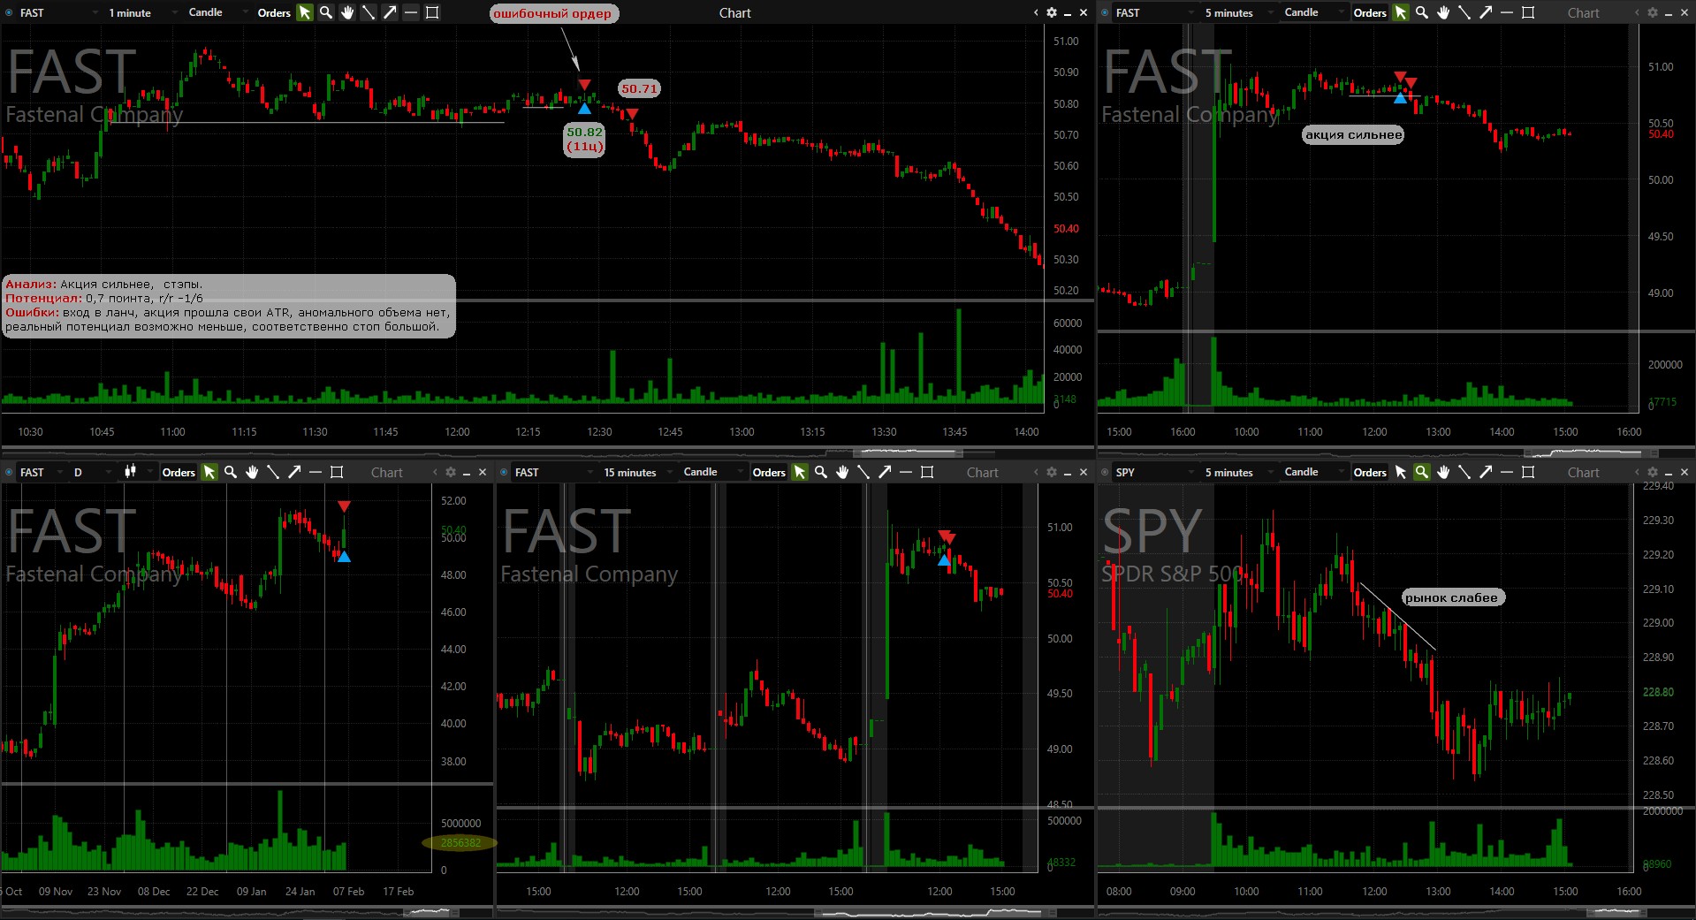Activate the zoom magnifier in the top 5 minutes FAST chart
1696x920 pixels.
1422,12
